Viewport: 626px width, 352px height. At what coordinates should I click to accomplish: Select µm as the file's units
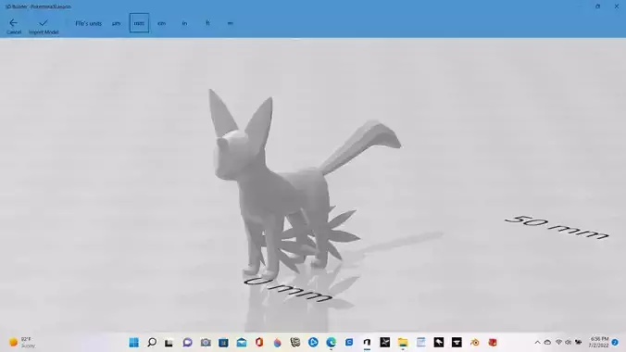pos(116,23)
